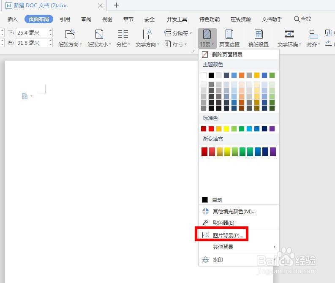Click the page setup dialog launcher corner icon
The height and width of the screenshot is (283, 335).
coord(192,51)
